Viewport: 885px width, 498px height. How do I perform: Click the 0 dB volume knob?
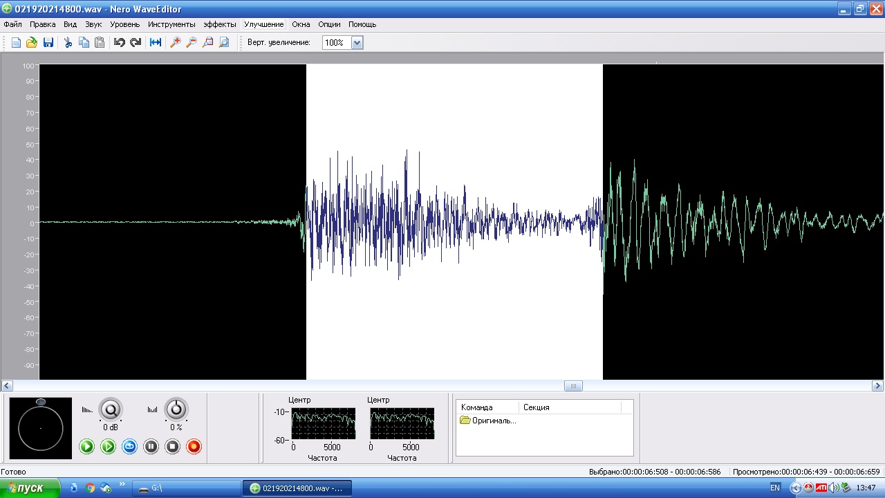[x=111, y=409]
